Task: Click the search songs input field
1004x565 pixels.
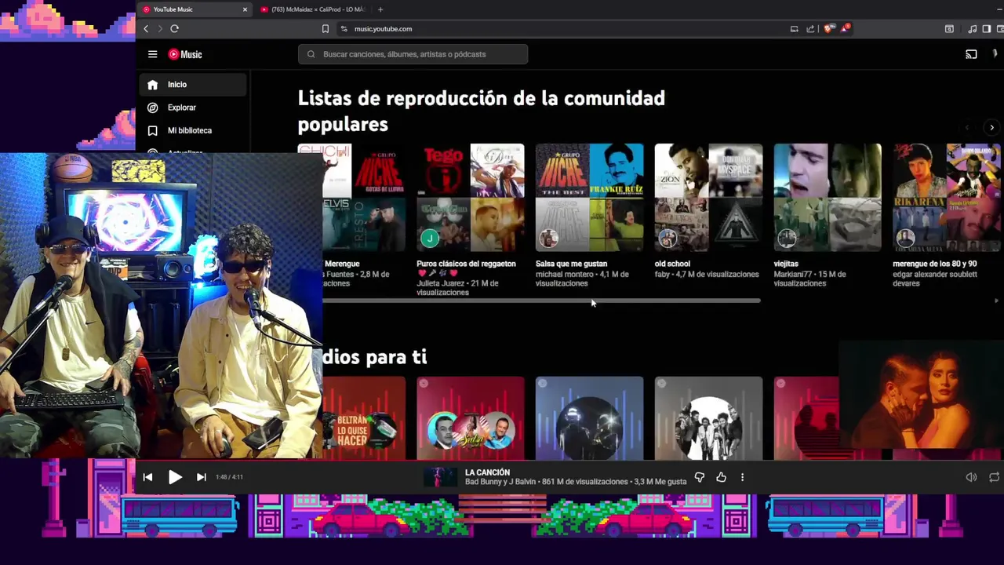Action: tap(413, 54)
